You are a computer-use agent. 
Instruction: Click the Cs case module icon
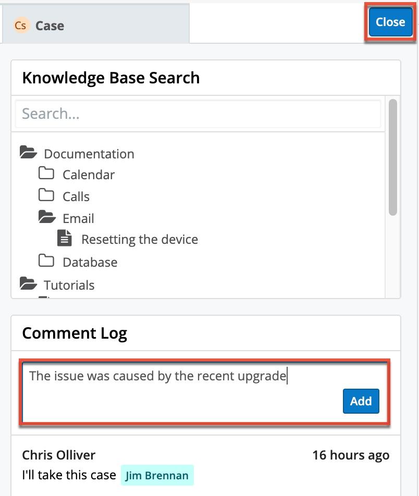click(21, 25)
